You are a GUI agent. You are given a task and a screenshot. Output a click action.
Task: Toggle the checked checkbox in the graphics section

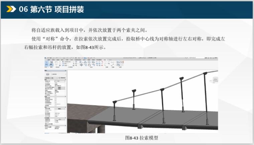(55, 93)
